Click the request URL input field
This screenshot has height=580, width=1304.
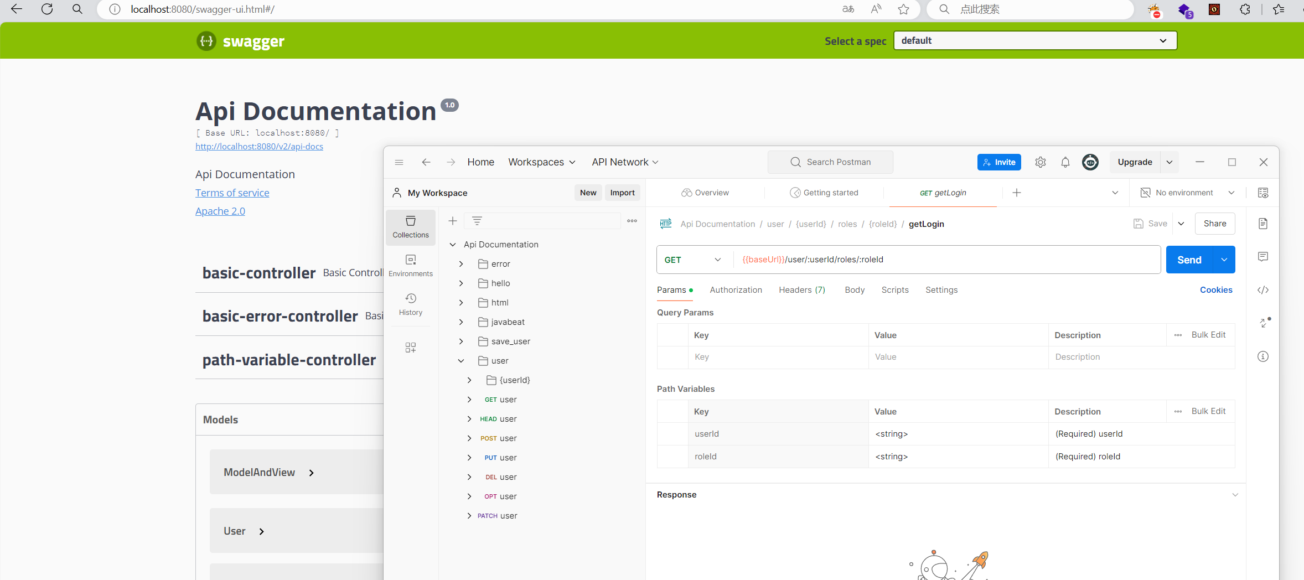pos(946,260)
